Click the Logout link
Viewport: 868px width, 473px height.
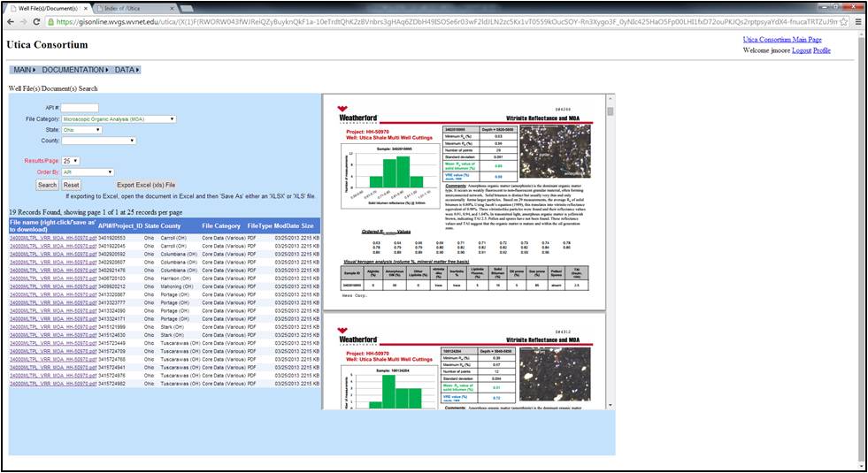point(801,50)
